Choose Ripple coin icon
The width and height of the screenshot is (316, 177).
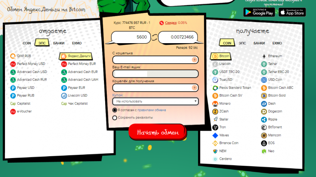264,120
